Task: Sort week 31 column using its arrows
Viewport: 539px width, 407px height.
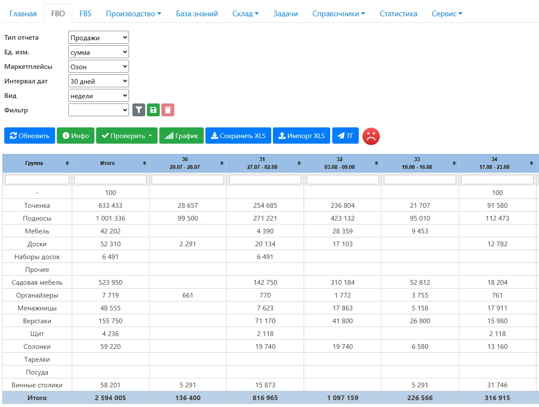Action: (299, 163)
